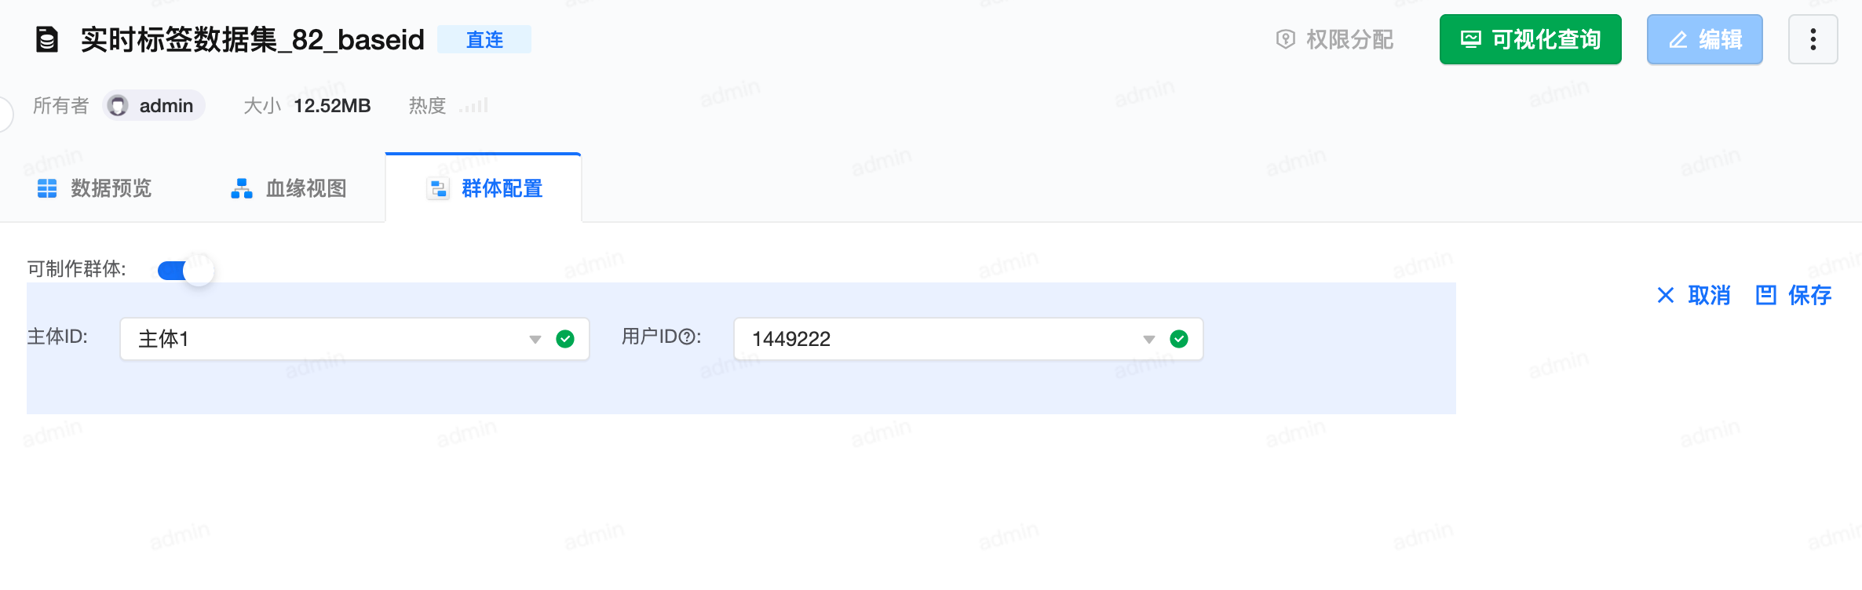Viewport: 1862px width, 590px height.
Task: Toggle the 可制作群体 switch
Action: 185,271
